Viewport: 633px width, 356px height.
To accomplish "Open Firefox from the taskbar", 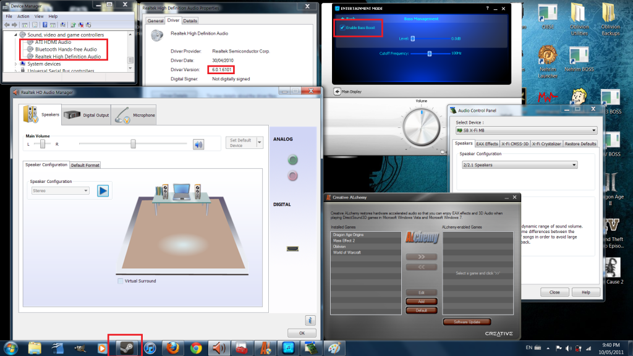I will click(x=173, y=347).
